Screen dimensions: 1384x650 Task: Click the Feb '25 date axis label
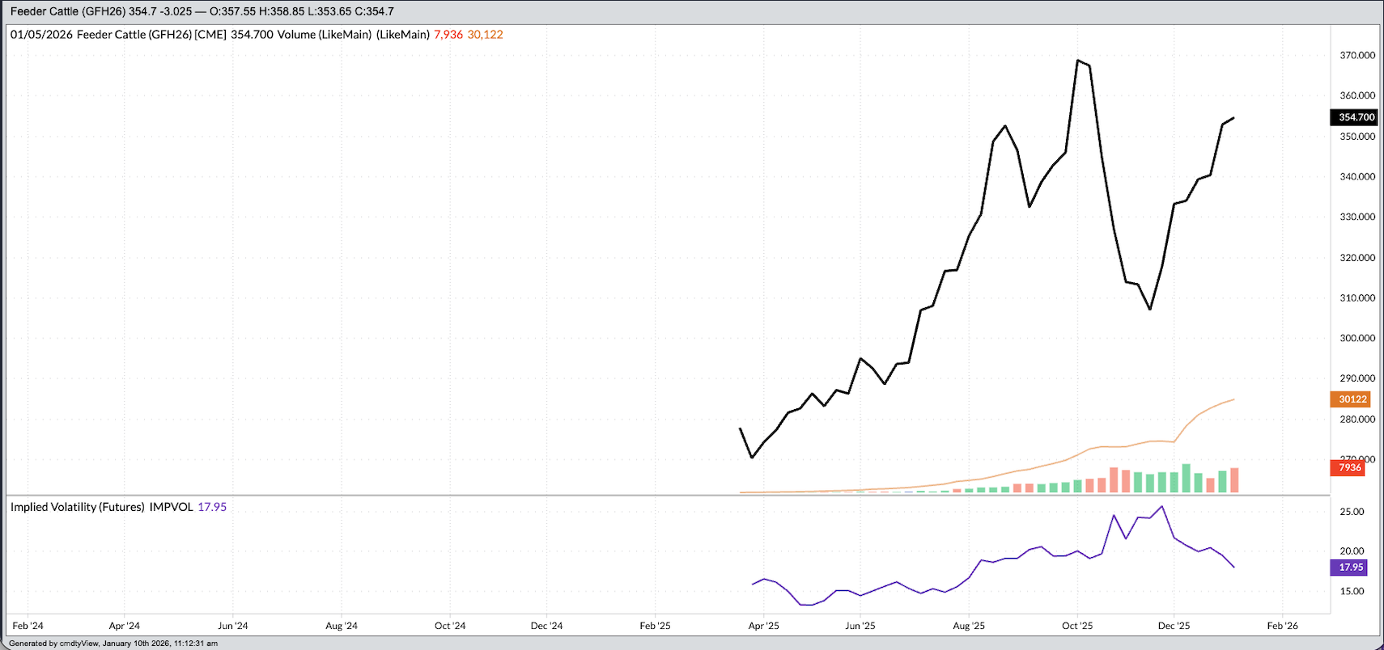(x=656, y=626)
